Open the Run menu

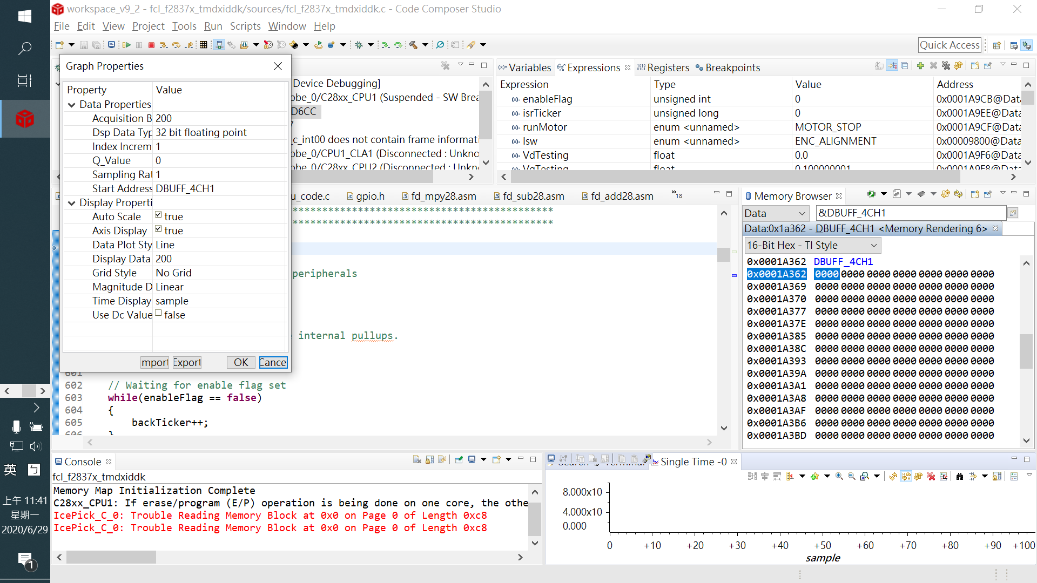(213, 26)
